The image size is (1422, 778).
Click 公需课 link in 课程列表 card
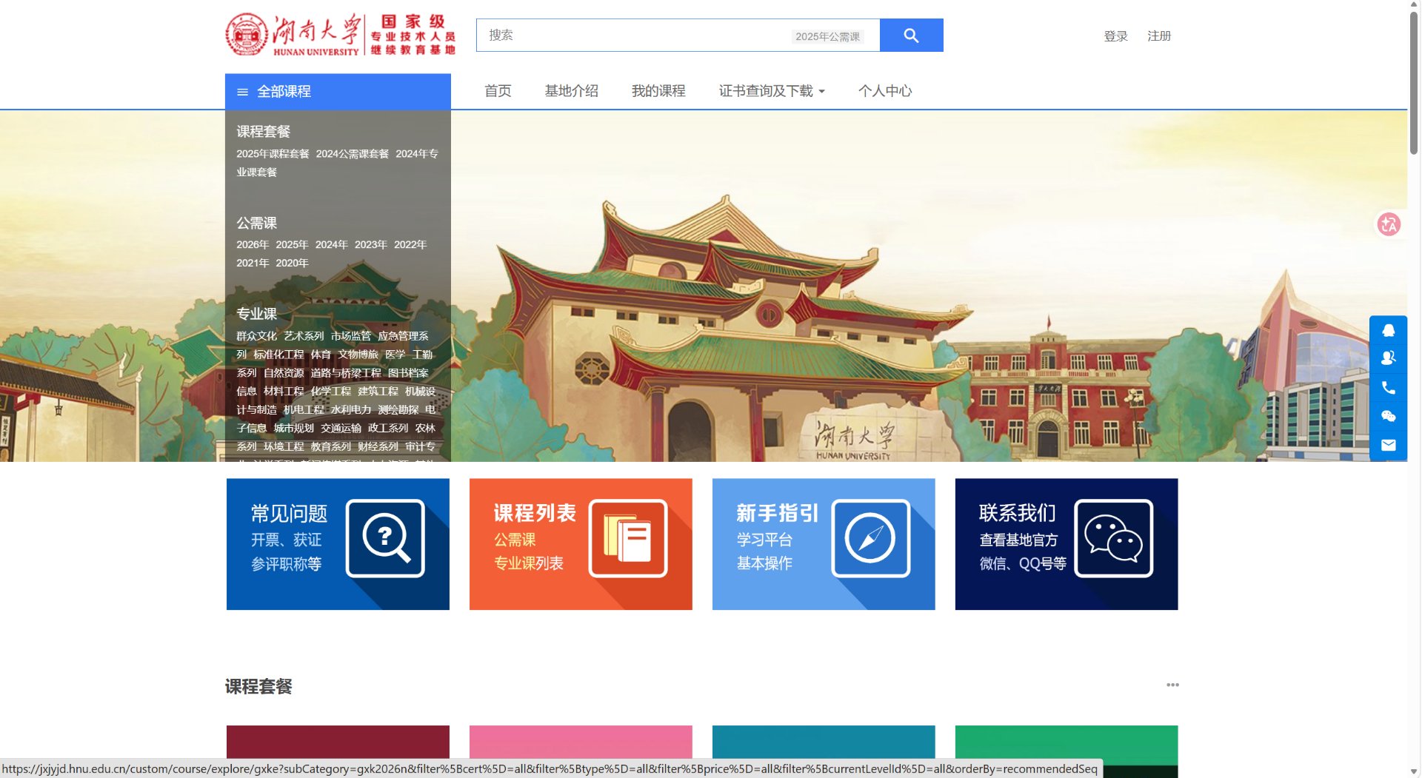pyautogui.click(x=515, y=540)
